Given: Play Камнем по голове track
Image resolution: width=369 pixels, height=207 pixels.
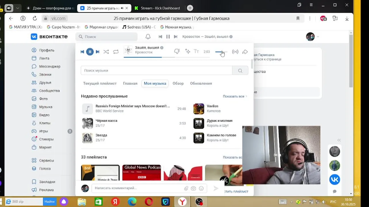Looking at the screenshot, I should [x=217, y=138].
